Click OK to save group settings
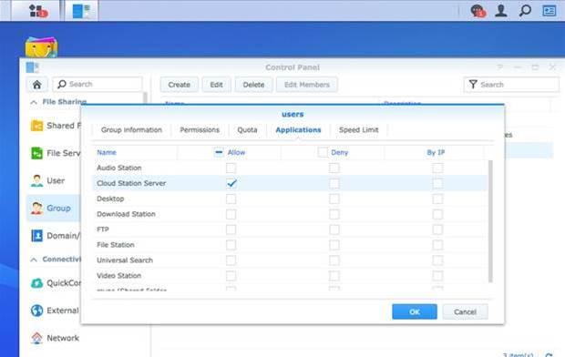Viewport: 565px width, 357px height. [x=415, y=312]
